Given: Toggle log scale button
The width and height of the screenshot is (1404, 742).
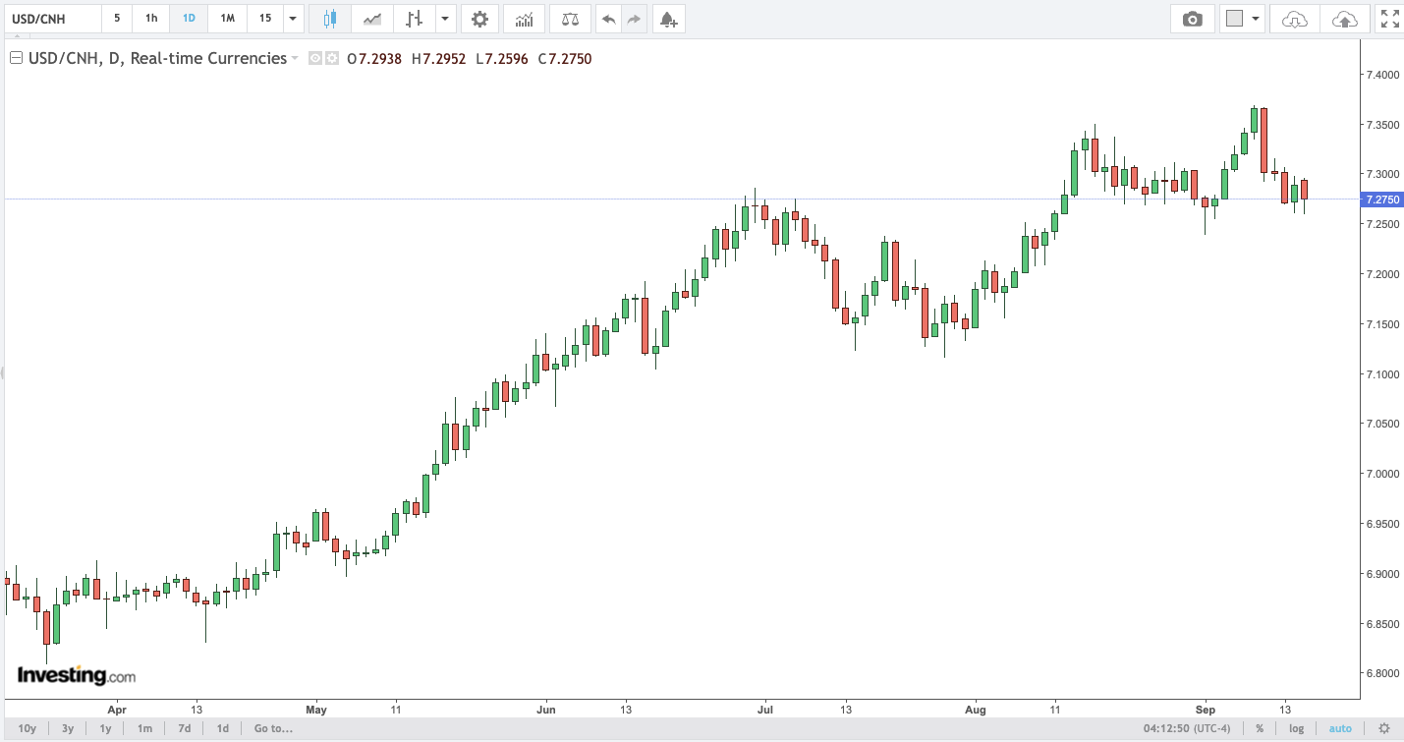Looking at the screenshot, I should 1297,728.
